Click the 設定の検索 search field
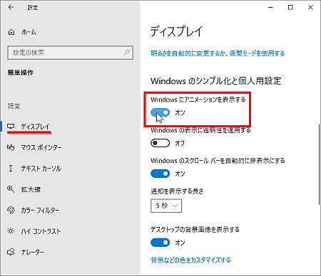 (x=70, y=53)
